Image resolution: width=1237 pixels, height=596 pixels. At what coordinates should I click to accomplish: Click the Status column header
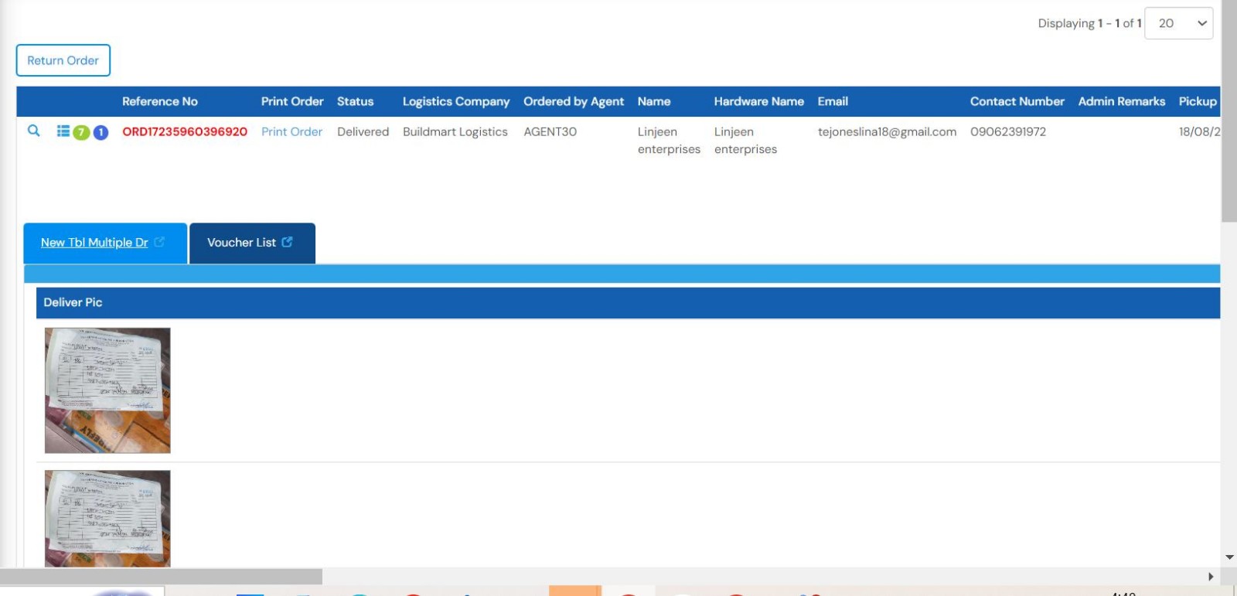[355, 101]
